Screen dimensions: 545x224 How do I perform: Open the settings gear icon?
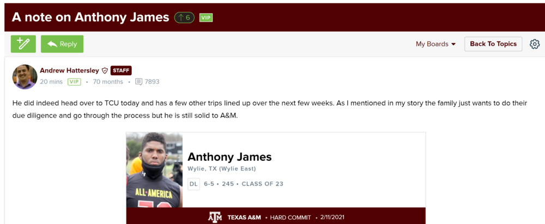pos(534,44)
